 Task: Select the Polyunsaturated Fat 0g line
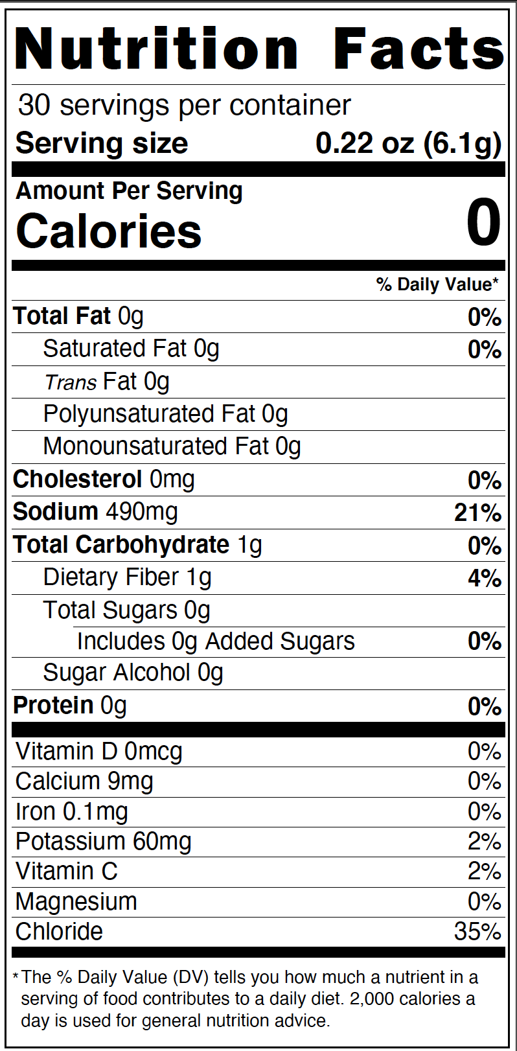(x=165, y=414)
